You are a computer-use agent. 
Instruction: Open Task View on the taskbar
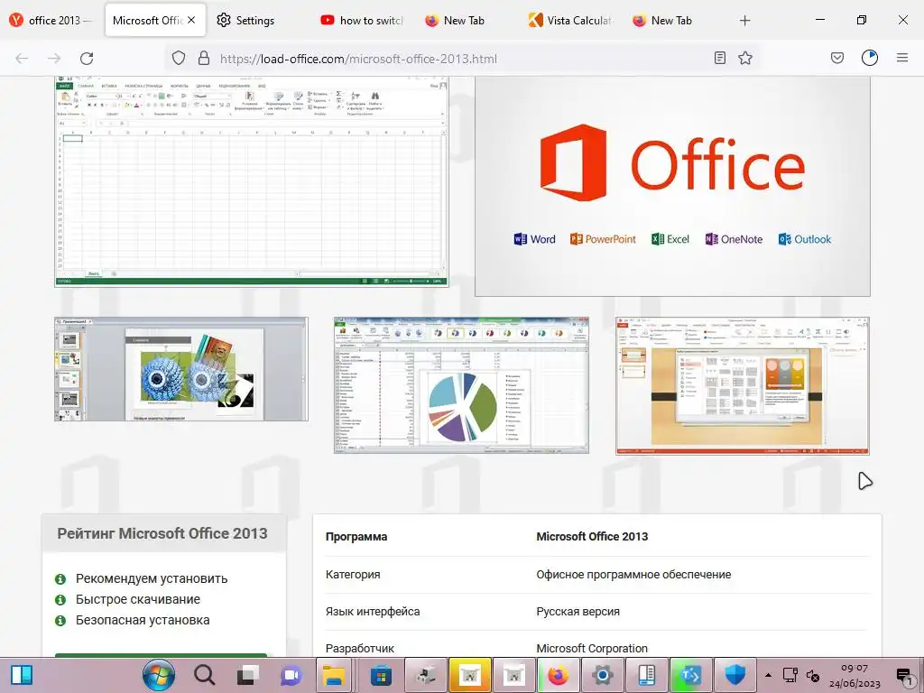point(247,675)
